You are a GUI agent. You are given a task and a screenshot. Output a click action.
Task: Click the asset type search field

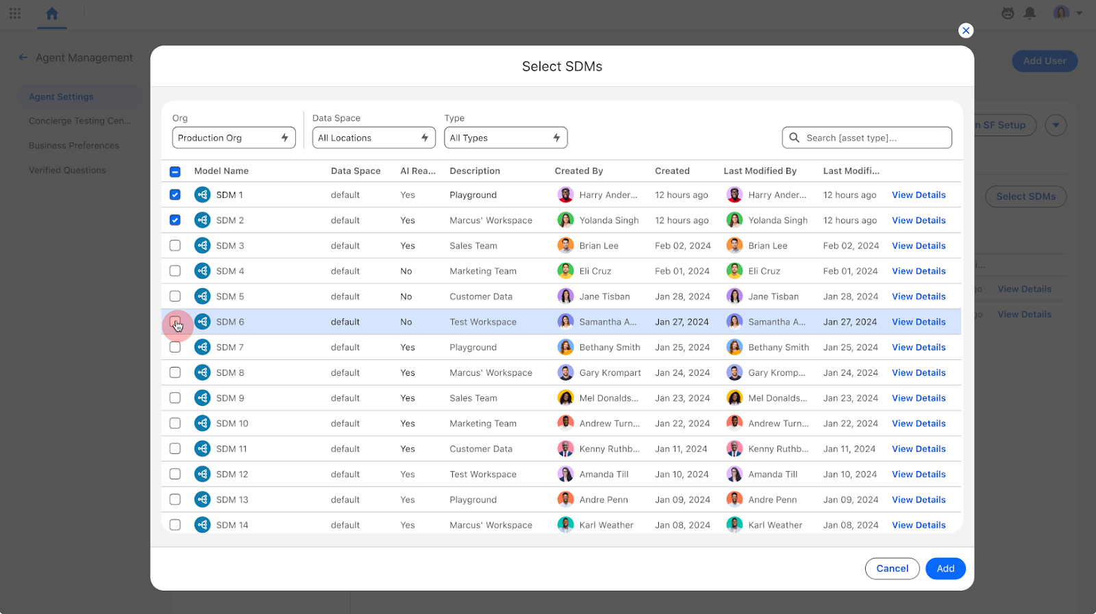875,138
